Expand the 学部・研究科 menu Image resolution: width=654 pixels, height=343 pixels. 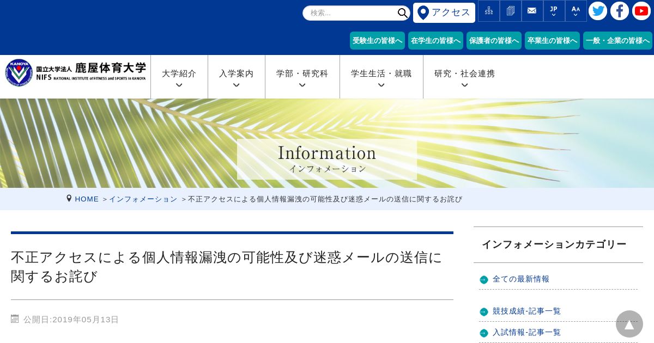click(302, 77)
